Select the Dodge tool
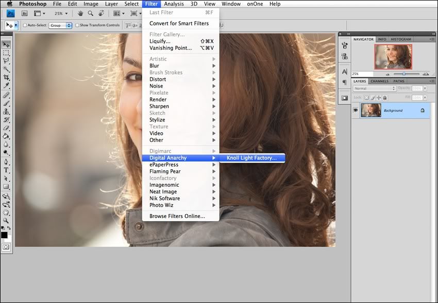Screen dimensions: 438x303 6,152
